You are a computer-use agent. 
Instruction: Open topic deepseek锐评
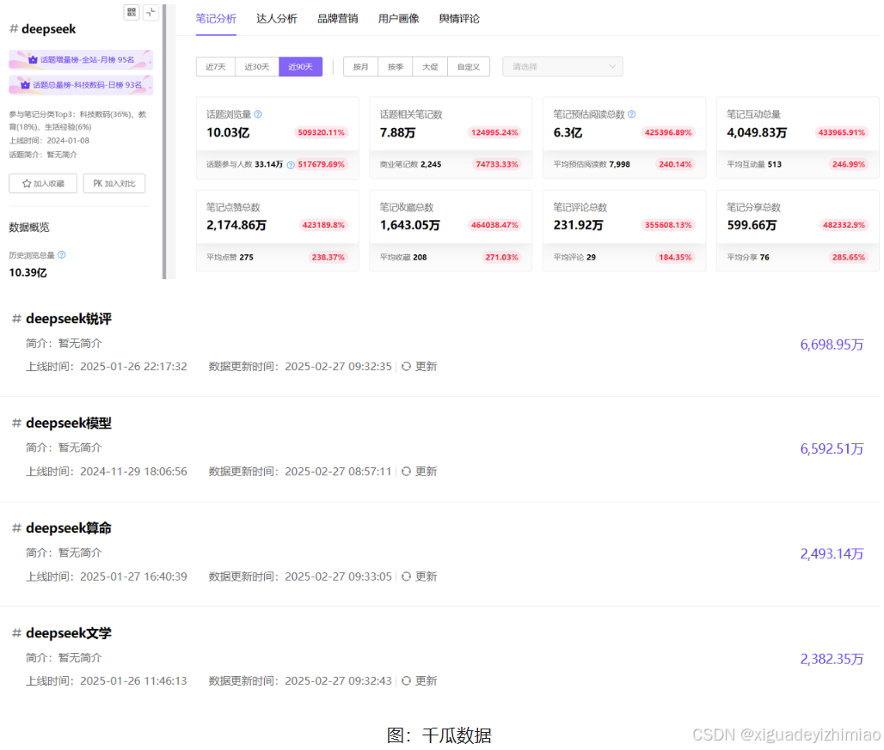click(69, 319)
